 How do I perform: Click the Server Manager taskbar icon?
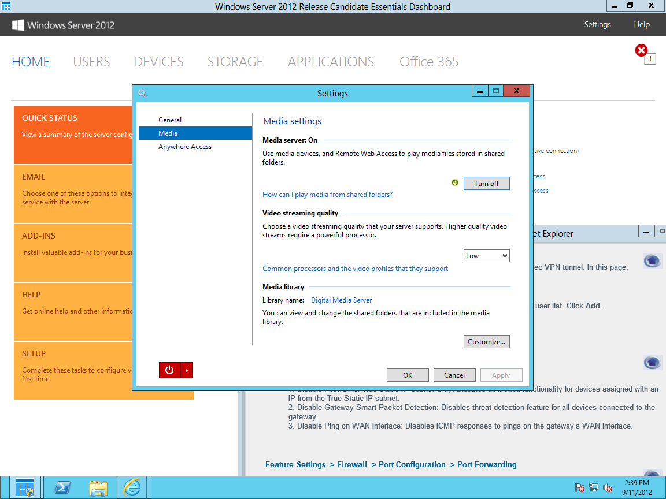pos(24,487)
